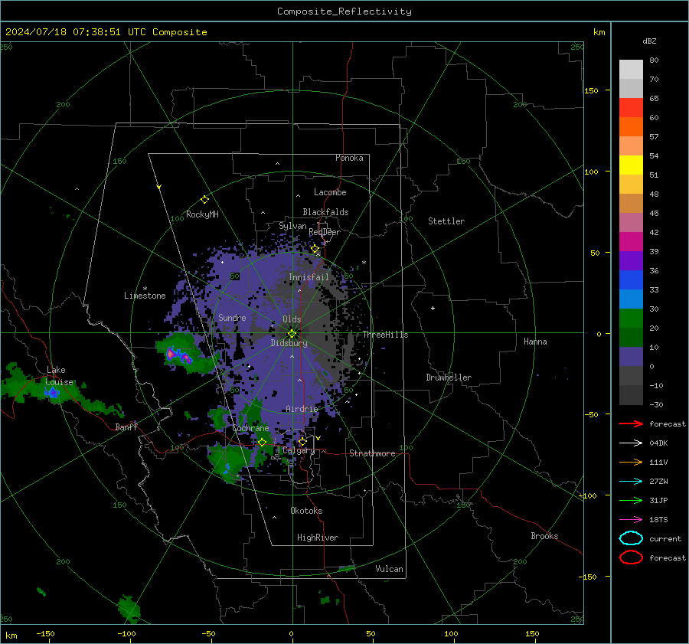Click the radar center diamond marker at Olds
The image size is (689, 644).
point(292,334)
